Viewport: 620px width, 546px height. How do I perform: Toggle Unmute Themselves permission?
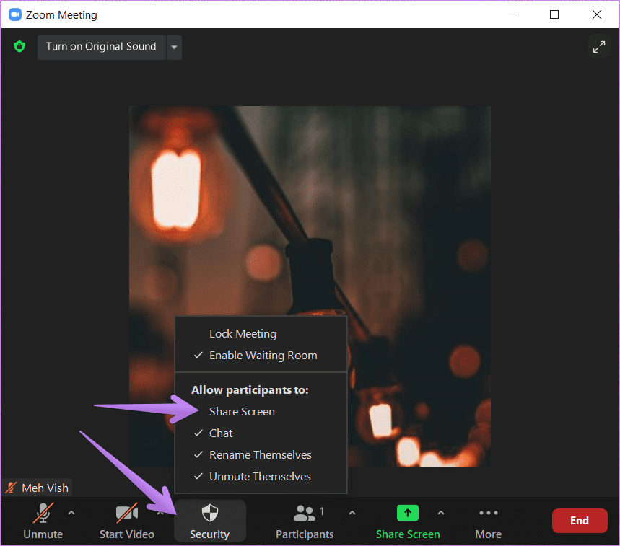[259, 476]
